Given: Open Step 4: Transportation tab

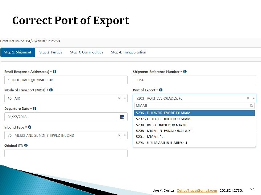Looking at the screenshot, I should [x=128, y=52].
